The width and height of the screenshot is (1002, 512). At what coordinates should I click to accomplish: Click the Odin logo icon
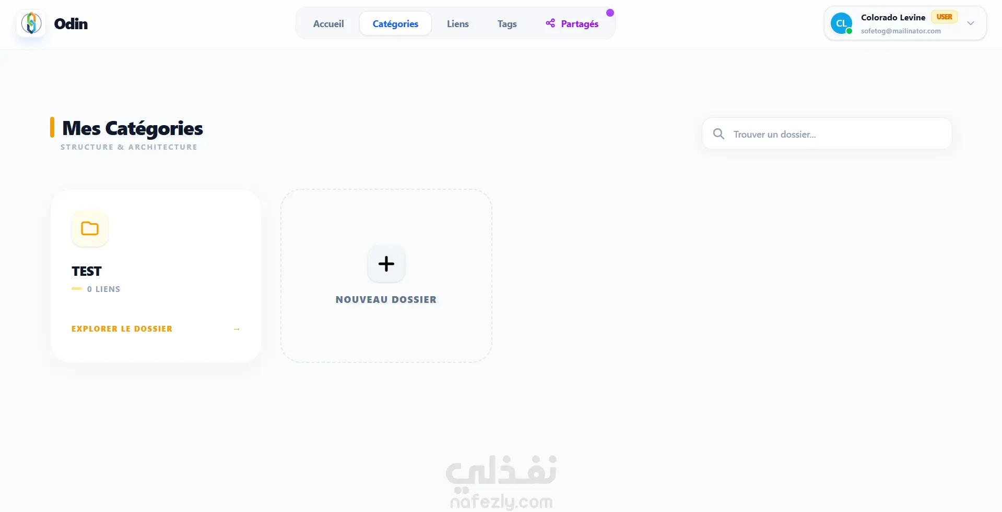tap(31, 23)
